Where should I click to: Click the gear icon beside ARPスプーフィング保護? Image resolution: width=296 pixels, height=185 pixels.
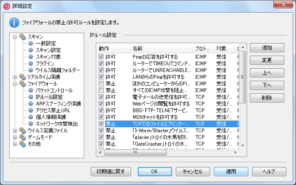point(31,103)
